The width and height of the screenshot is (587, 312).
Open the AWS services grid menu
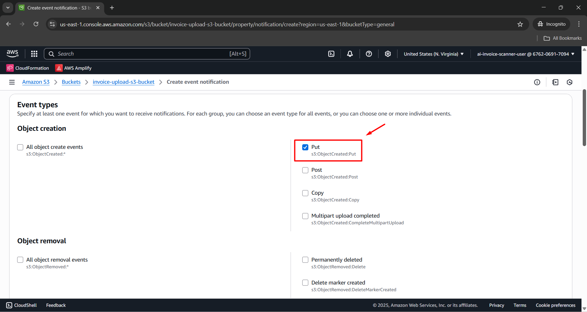(34, 54)
